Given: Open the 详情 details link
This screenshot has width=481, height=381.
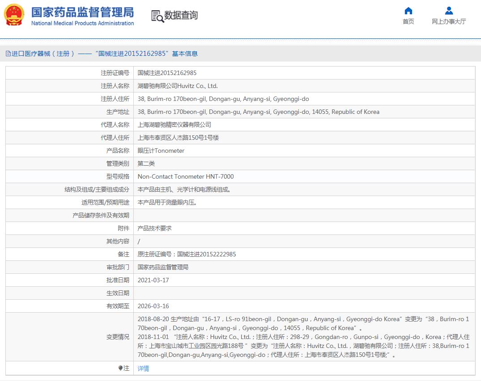Looking at the screenshot, I should click(143, 368).
